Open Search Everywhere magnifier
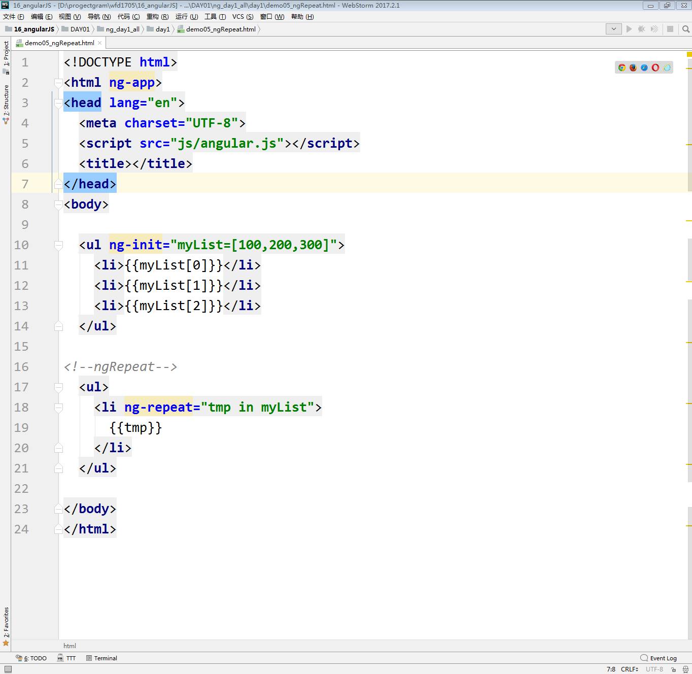Viewport: 692px width, 674px height. pos(686,29)
